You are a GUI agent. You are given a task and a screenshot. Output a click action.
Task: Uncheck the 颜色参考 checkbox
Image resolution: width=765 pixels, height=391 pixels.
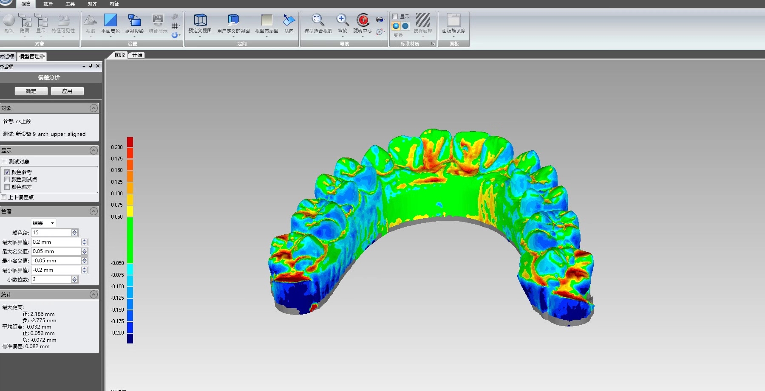coord(7,172)
